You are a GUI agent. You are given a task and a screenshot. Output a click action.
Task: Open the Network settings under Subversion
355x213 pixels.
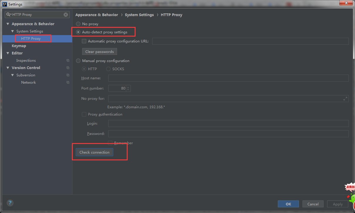(x=28, y=83)
